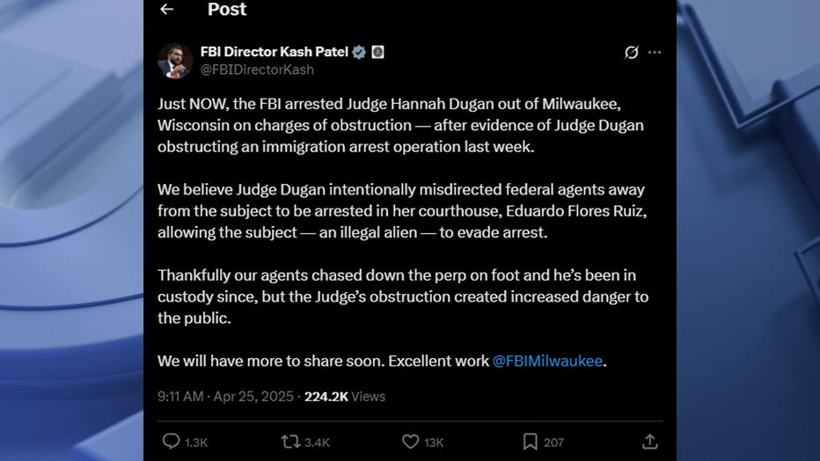
Task: Click the reply speech bubble icon
Action: point(172,442)
